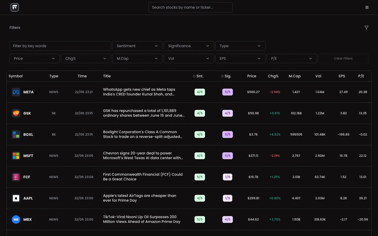This screenshot has height=236, width=378.
Task: Open the Sentiment dropdown
Action: [138, 46]
